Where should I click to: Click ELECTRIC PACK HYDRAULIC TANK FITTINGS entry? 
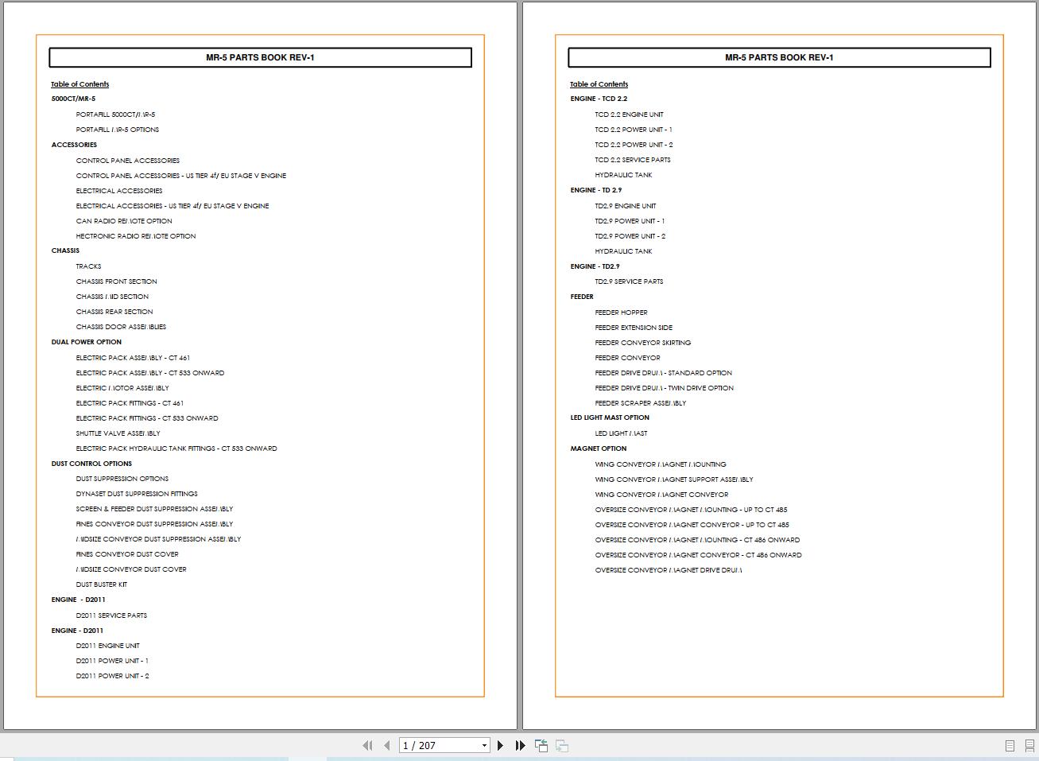[176, 448]
